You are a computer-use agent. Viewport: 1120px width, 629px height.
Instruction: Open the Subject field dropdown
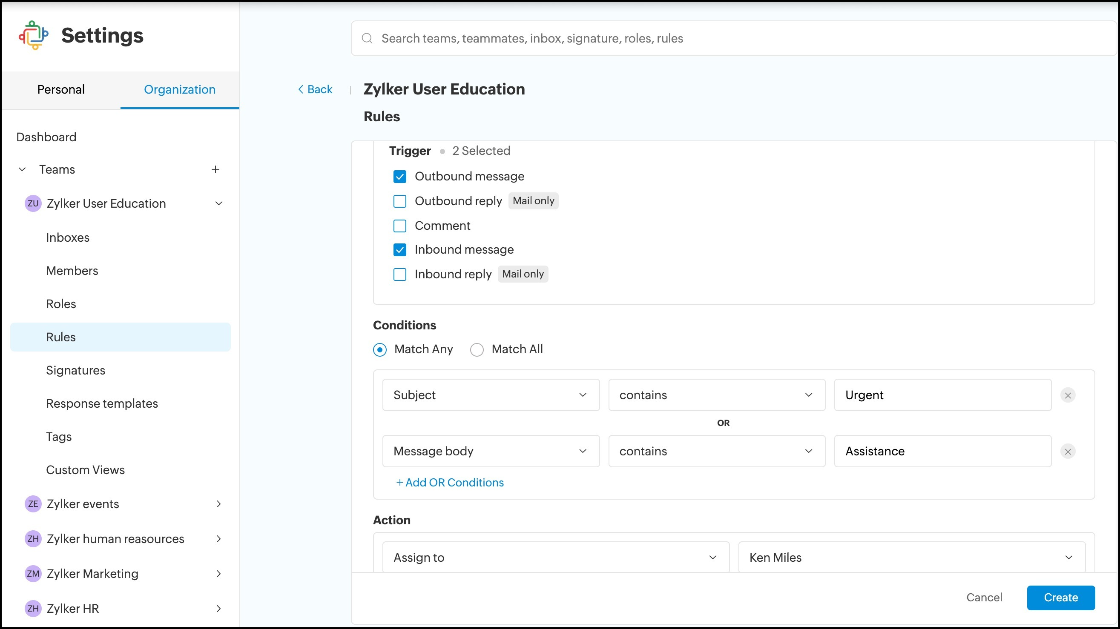(x=491, y=395)
